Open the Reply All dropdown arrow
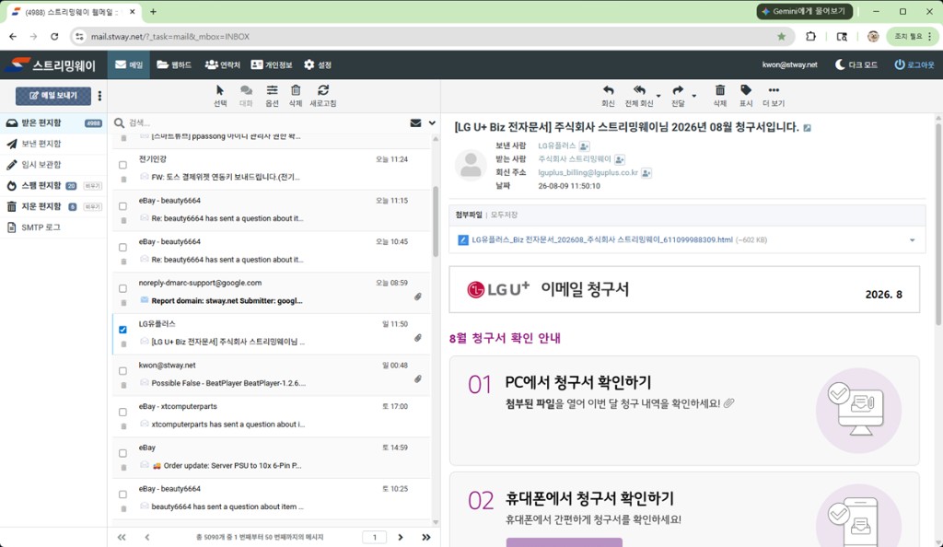The height and width of the screenshot is (547, 943). 658,96
